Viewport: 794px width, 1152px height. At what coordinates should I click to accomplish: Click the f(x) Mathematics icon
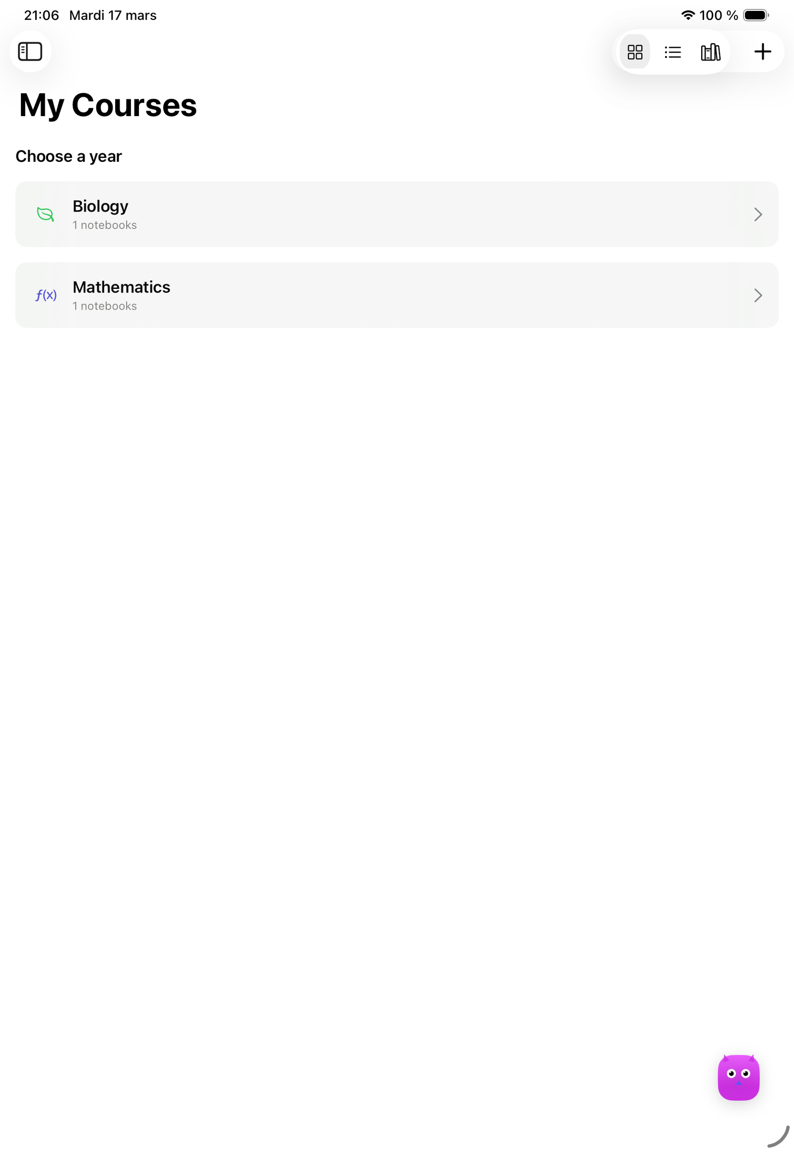(46, 296)
